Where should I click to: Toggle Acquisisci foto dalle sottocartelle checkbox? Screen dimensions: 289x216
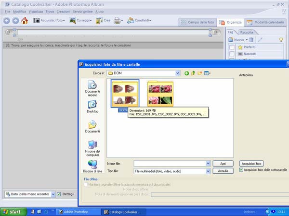click(x=241, y=170)
